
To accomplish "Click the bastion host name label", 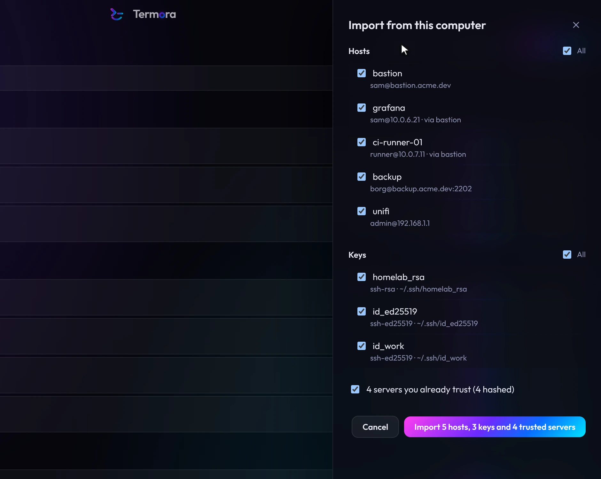I will (x=387, y=73).
